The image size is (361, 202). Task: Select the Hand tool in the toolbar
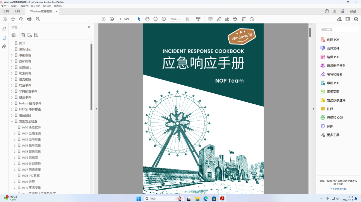[x=147, y=19]
